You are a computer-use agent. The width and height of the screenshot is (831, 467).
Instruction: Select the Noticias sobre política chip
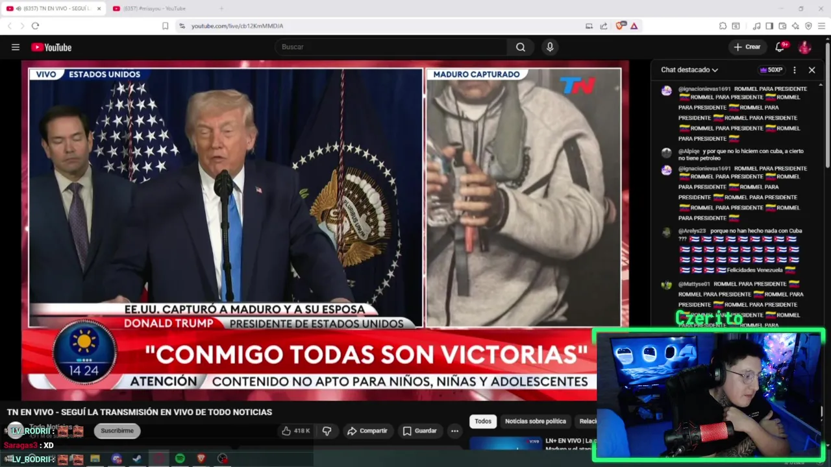click(536, 422)
